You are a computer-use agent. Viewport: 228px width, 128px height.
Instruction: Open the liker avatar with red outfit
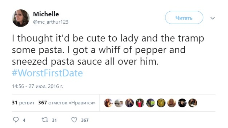(140, 103)
